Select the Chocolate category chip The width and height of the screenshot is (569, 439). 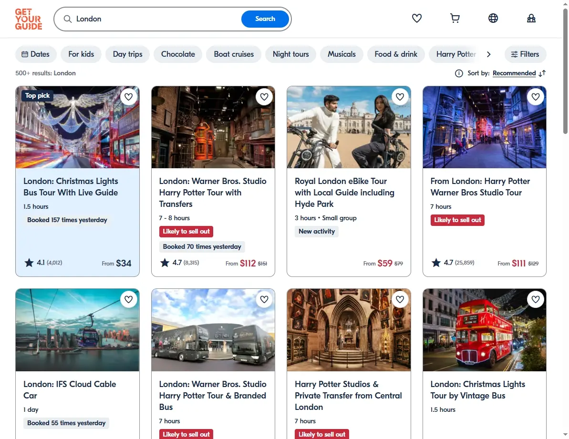click(x=178, y=54)
